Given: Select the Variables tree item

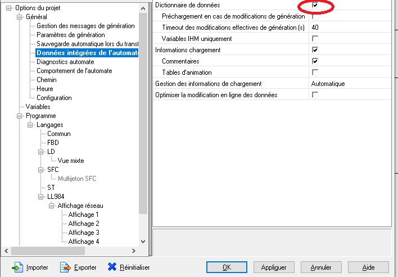Looking at the screenshot, I should [38, 107].
